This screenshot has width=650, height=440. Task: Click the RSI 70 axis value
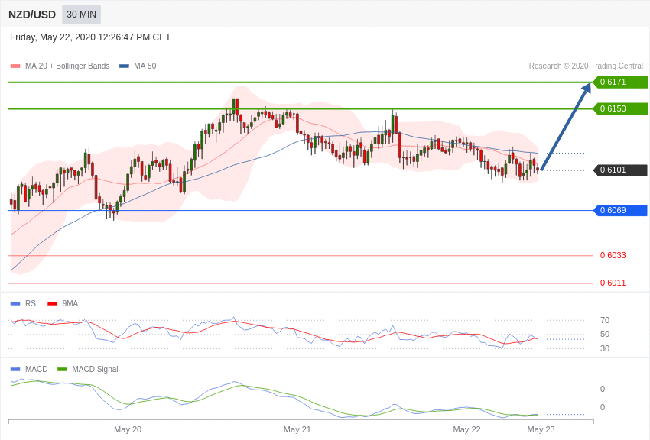[x=605, y=320]
